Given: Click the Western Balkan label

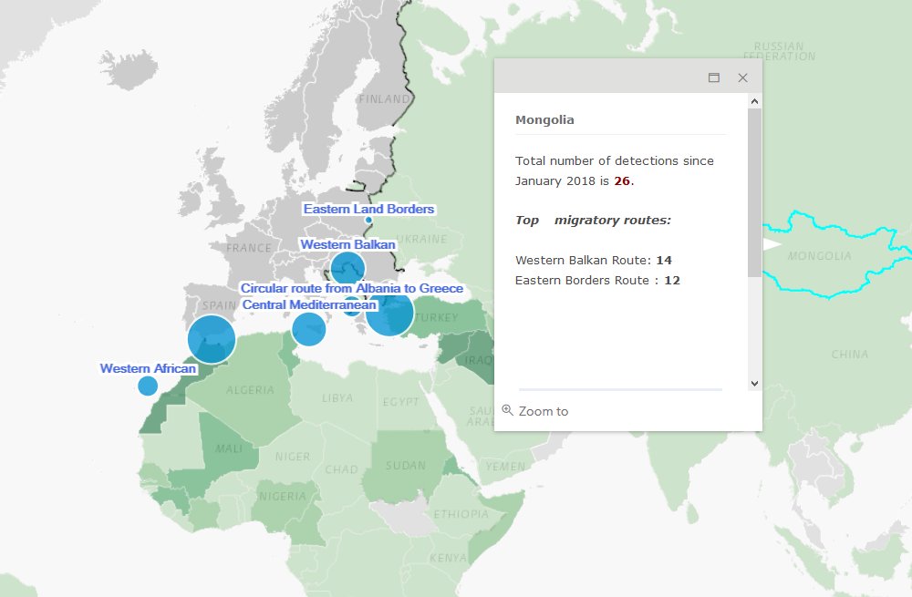Looking at the screenshot, I should [x=347, y=245].
